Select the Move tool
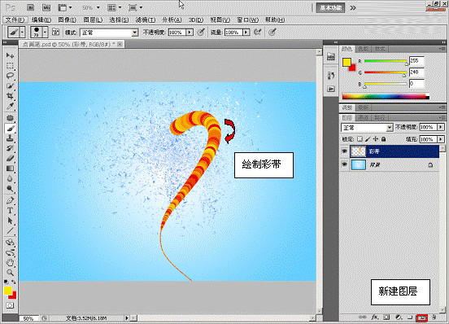449x324 pixels. tap(10, 55)
